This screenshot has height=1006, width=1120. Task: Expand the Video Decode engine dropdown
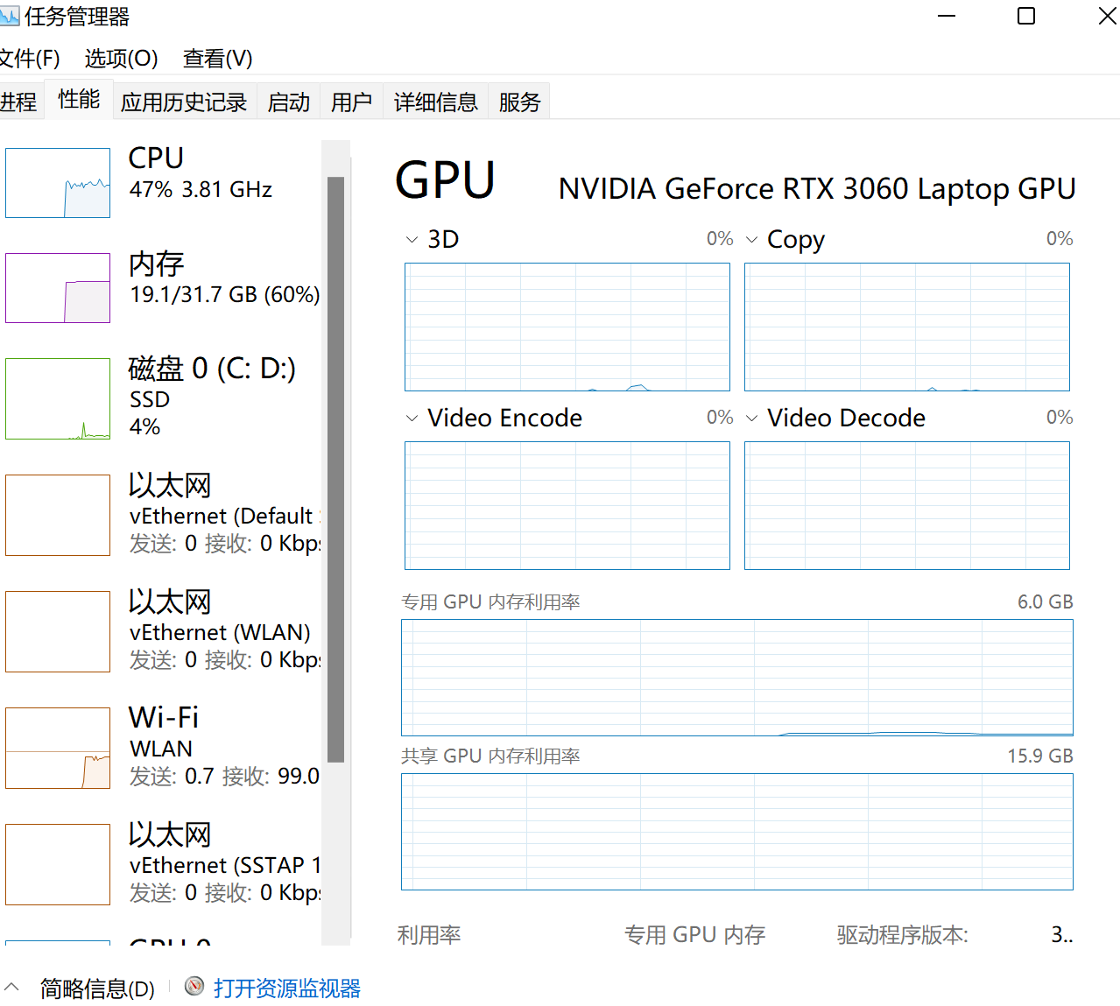[x=752, y=419]
